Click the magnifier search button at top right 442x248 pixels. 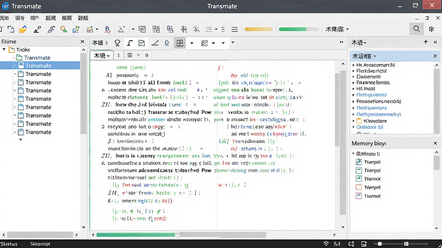coord(417,29)
